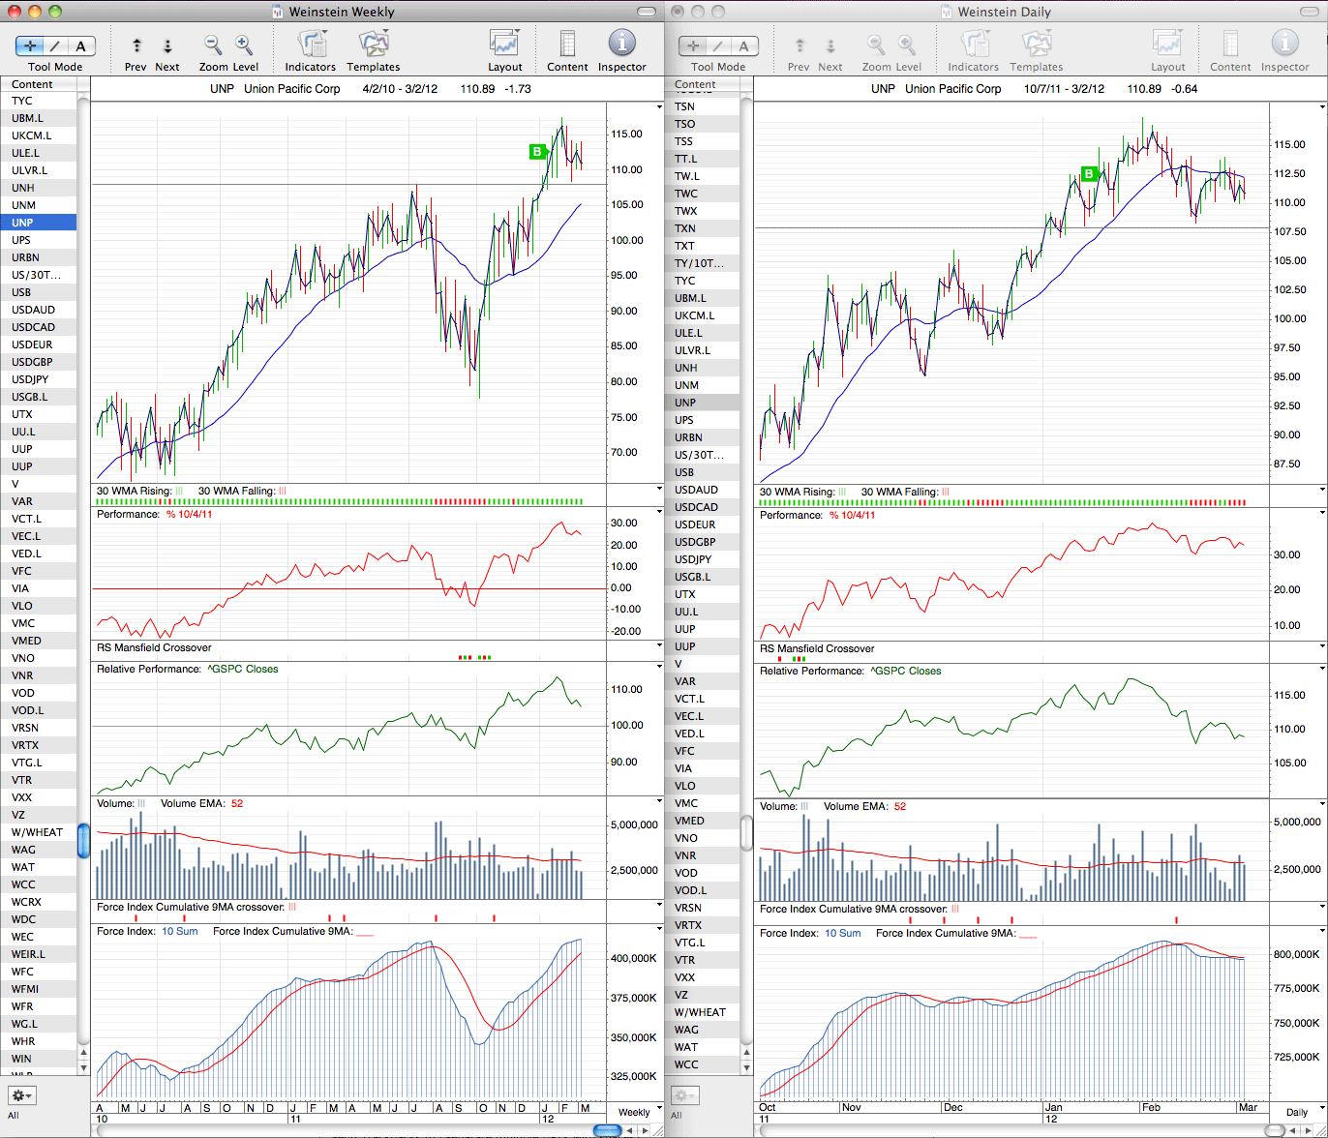Zoom out using the minus magnifier in Weekly
The width and height of the screenshot is (1328, 1138).
coord(213,45)
